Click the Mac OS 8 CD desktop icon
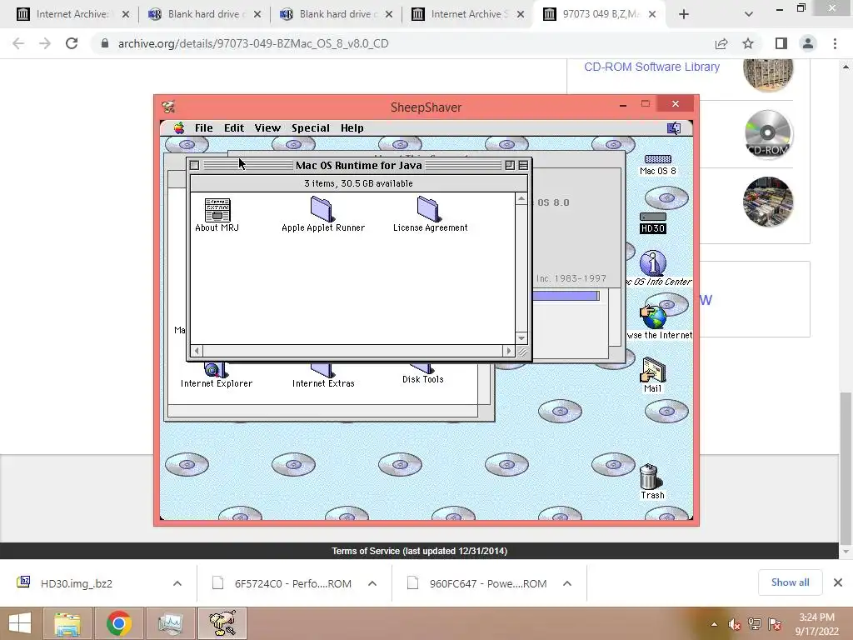Image resolution: width=853 pixels, height=640 pixels. 658,159
